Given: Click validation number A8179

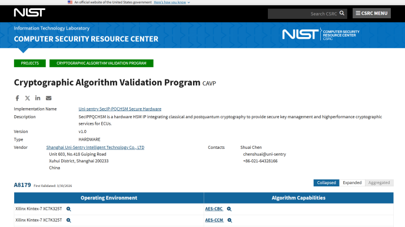Looking at the screenshot, I should pos(22,185).
